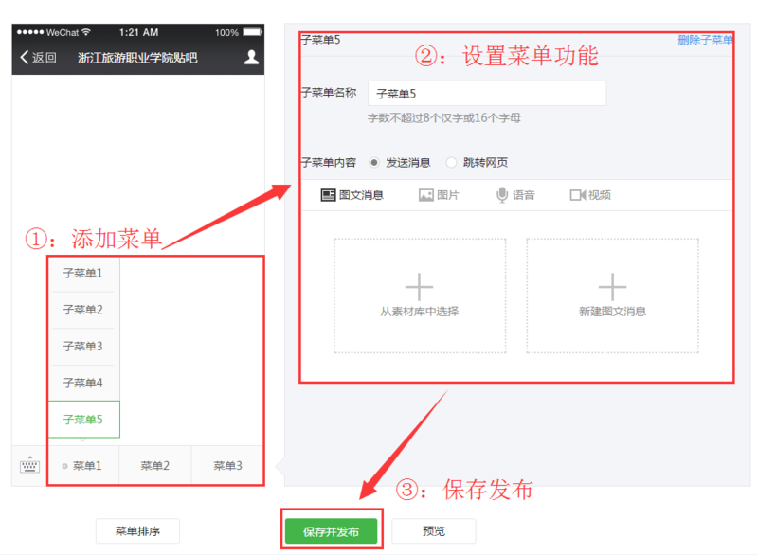Open 菜单3 in the bottom bar
Viewport: 758px width, 555px height.
[227, 466]
